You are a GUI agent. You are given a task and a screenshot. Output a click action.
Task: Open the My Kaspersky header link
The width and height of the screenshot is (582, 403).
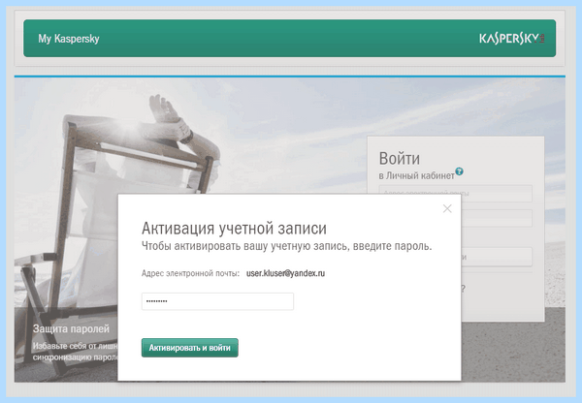[x=69, y=39]
